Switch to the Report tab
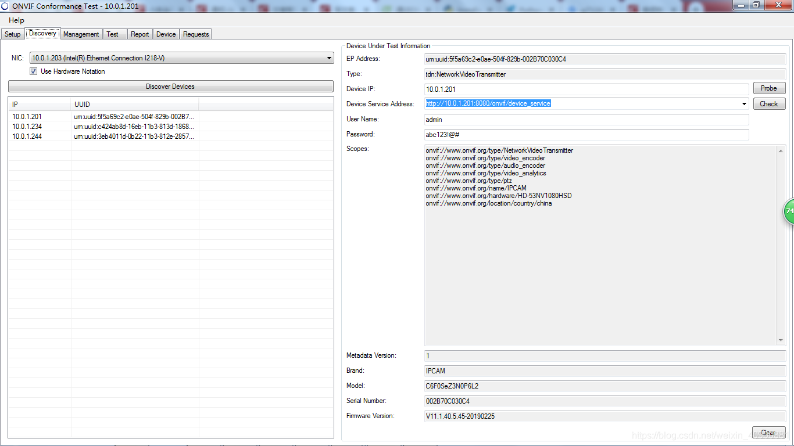The image size is (794, 446). point(140,34)
